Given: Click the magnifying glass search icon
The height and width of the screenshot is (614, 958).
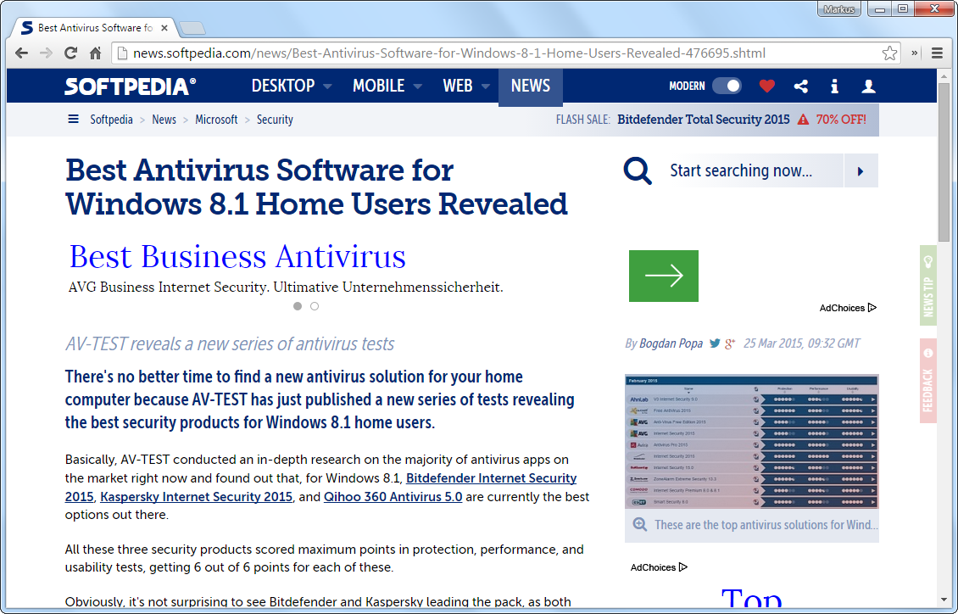Looking at the screenshot, I should [x=638, y=170].
